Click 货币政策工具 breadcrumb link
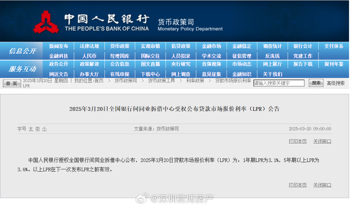 pos(161,80)
